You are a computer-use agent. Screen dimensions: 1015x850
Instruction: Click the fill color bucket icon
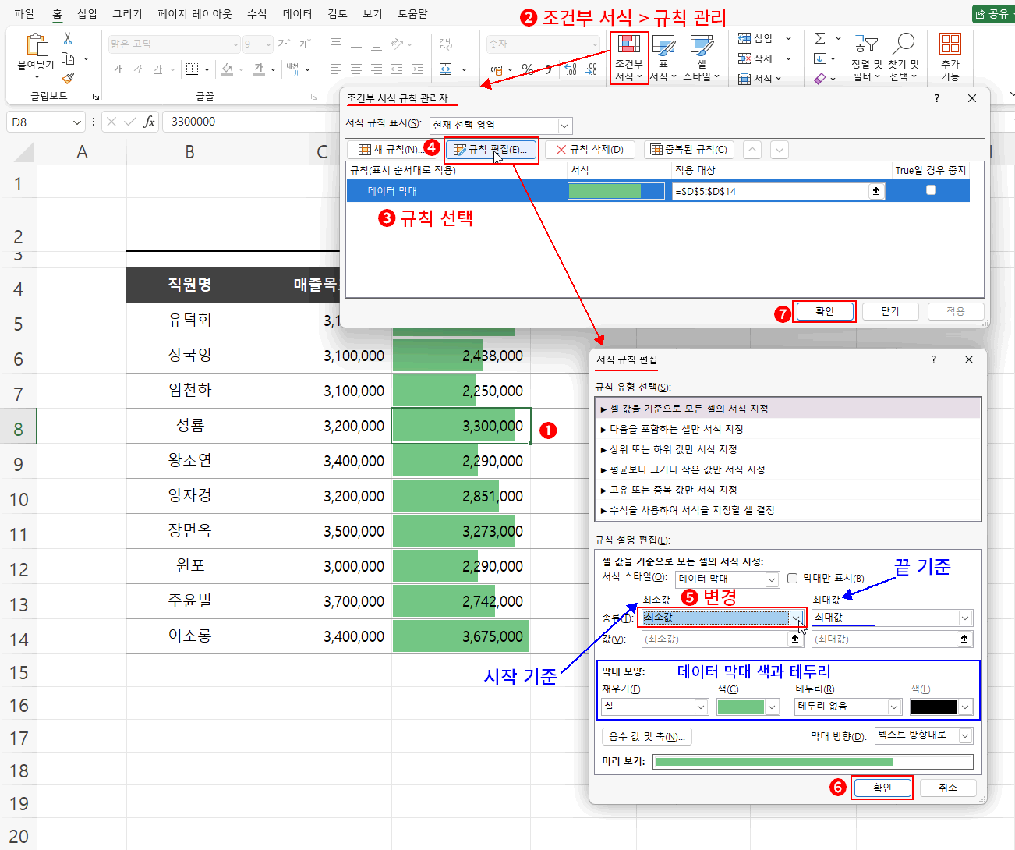(x=227, y=69)
